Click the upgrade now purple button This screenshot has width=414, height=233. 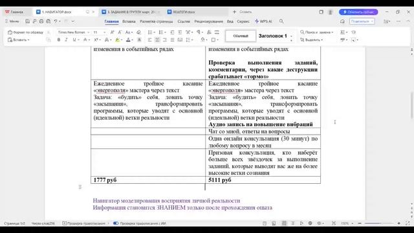click(358, 12)
